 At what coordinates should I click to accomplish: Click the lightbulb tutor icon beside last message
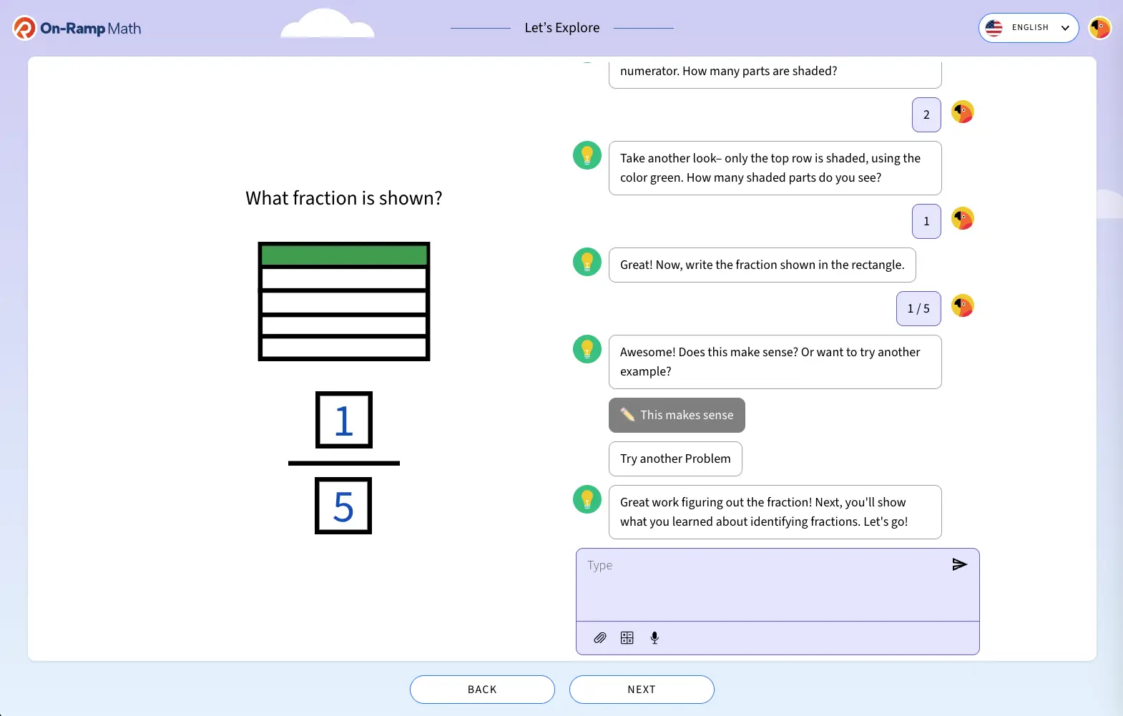(x=587, y=499)
